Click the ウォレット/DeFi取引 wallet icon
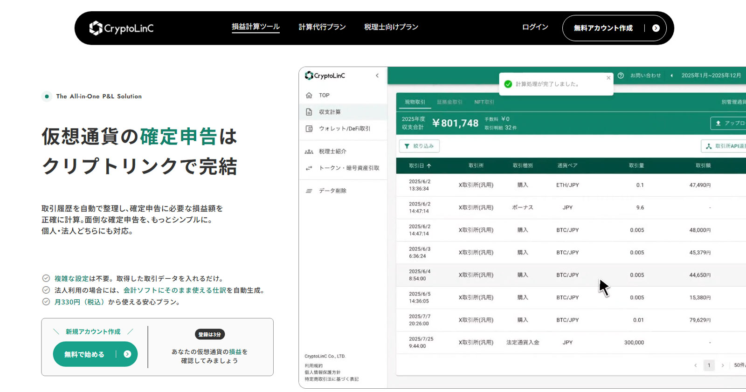 coord(309,129)
